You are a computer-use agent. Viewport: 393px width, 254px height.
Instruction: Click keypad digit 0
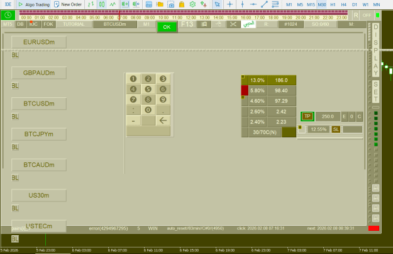point(148,110)
